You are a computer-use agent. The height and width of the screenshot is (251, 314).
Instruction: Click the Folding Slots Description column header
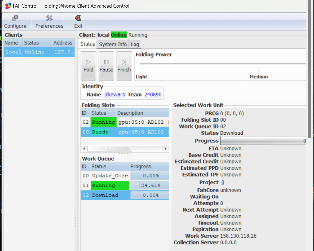tap(142, 113)
